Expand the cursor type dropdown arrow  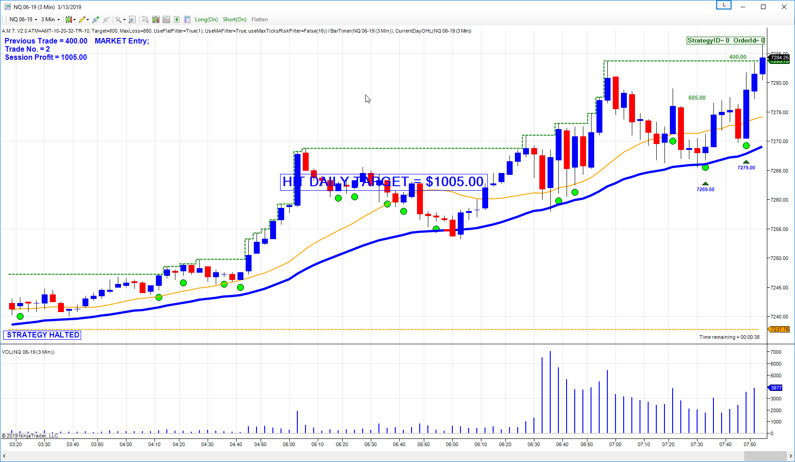coord(124,19)
